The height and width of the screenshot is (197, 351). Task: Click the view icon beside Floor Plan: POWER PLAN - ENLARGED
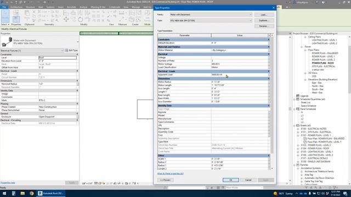[305, 138]
